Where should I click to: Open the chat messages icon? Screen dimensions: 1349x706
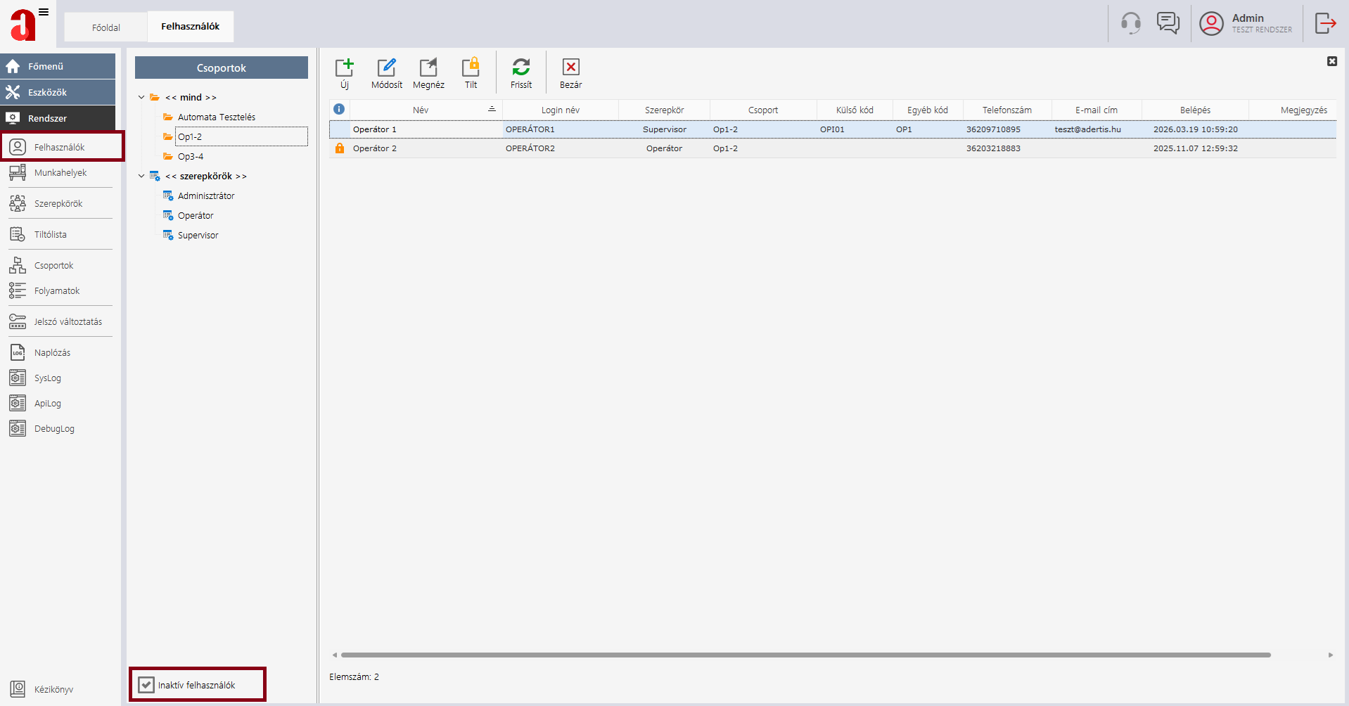tap(1168, 23)
